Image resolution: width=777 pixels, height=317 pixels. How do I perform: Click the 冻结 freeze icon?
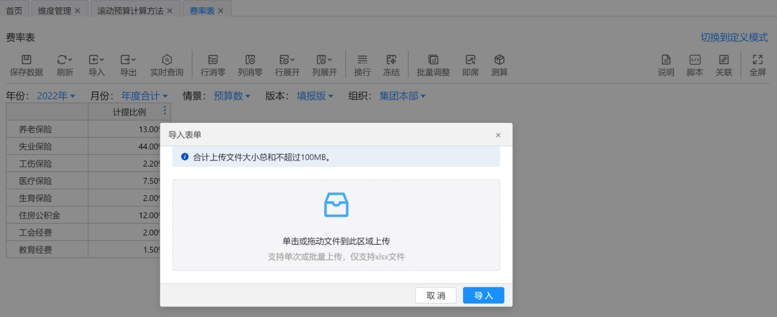[x=391, y=60]
